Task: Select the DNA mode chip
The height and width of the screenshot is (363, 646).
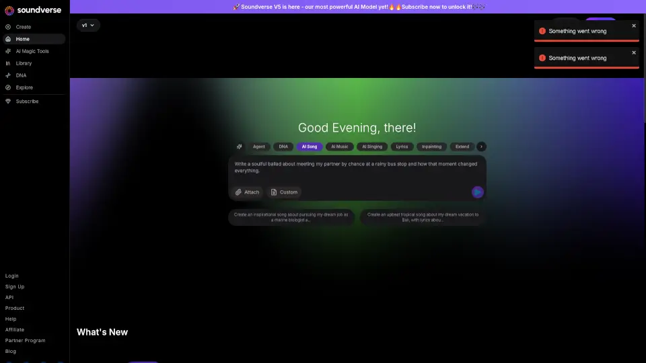Action: 283,147
